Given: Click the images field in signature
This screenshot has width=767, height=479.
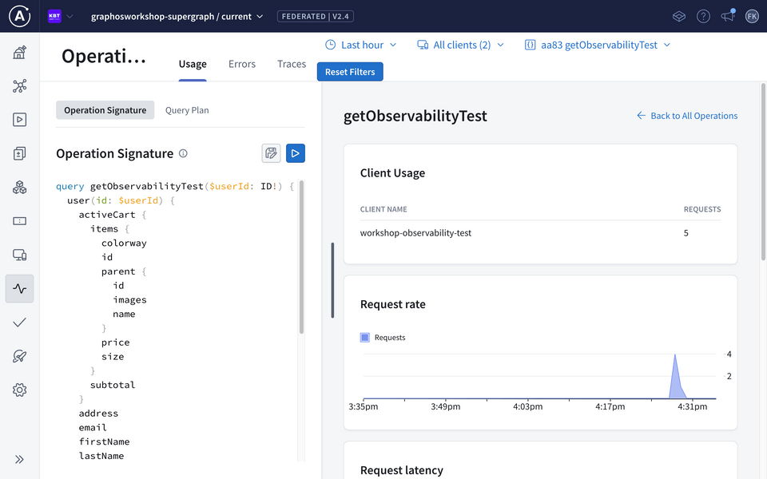Looking at the screenshot, I should pos(129,299).
